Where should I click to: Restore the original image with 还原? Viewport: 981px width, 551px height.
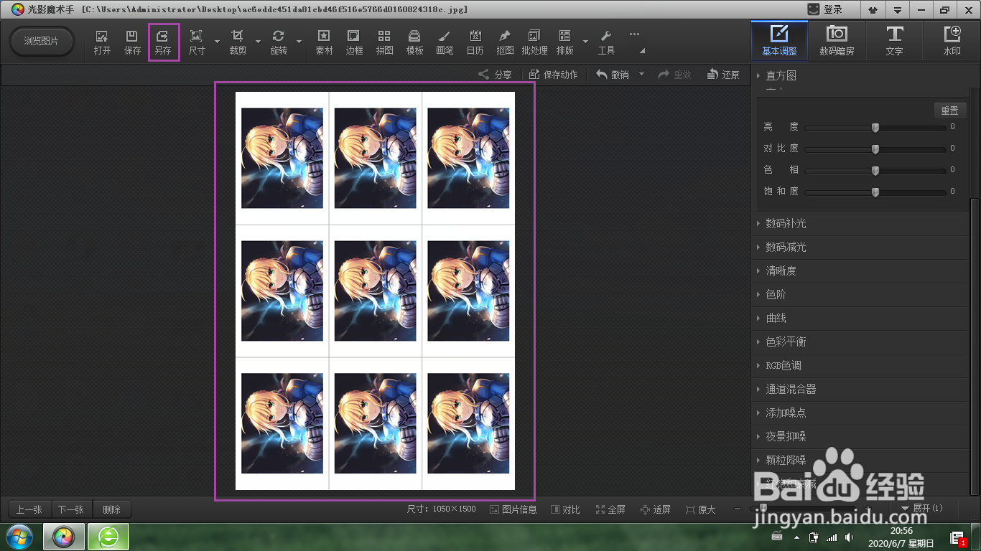pos(723,75)
